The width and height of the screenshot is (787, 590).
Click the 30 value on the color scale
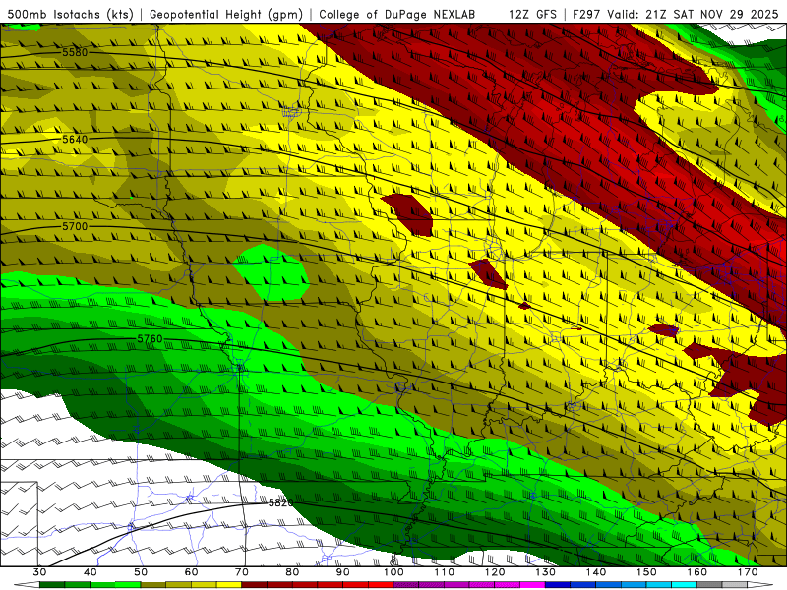click(39, 572)
